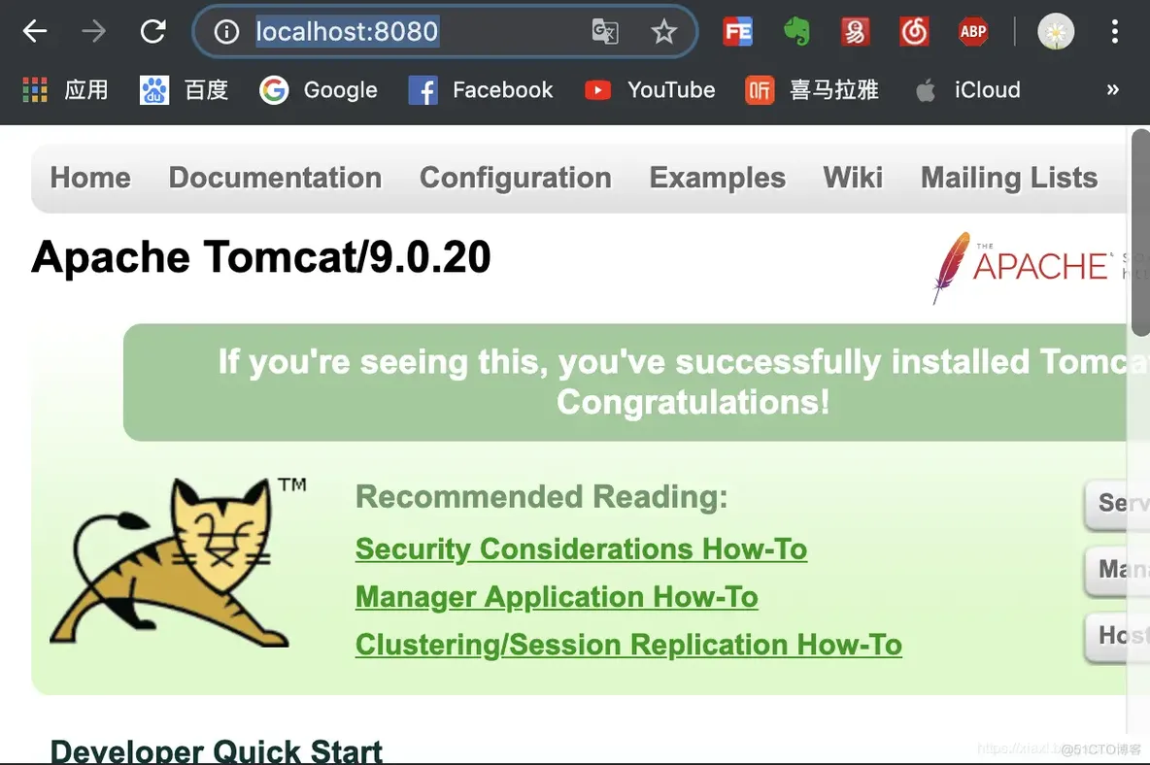
Task: Bookmark this page with the star icon
Action: point(663,31)
